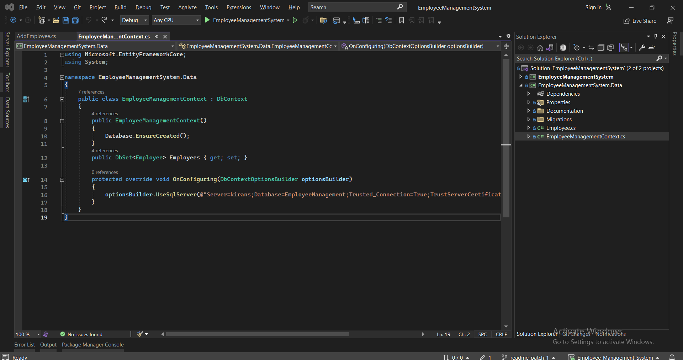Open the Error List panel button
Viewport: 683px width, 360px height.
point(25,345)
